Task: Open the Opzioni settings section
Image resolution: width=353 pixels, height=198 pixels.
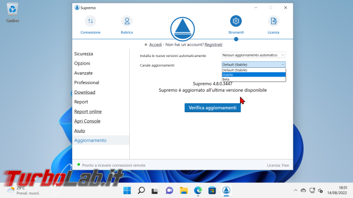Action: [82, 63]
